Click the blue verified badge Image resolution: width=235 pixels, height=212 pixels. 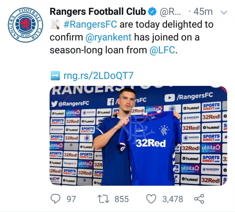click(152, 12)
